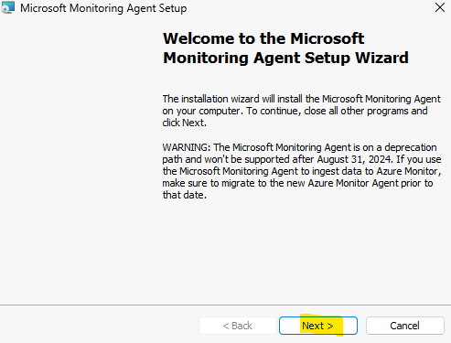
Task: Proceed with the highlighted Next > button
Action: pos(318,326)
